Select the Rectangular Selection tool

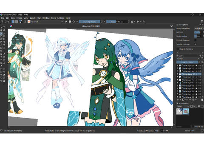[1, 69]
